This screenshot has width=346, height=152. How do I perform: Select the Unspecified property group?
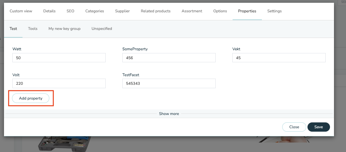point(102,29)
